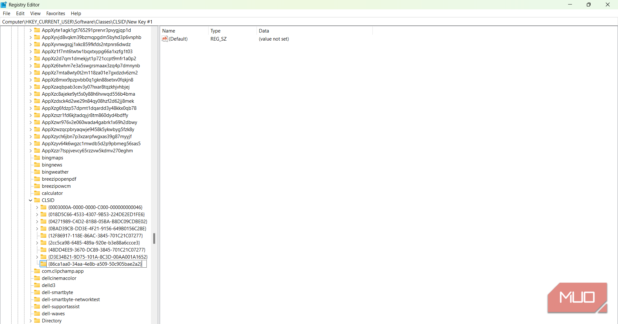This screenshot has height=324, width=618.
Task: Expand the {D3E34B21-9D75-101A-8C3D-00AA001A1652} key
Action: tap(37, 257)
